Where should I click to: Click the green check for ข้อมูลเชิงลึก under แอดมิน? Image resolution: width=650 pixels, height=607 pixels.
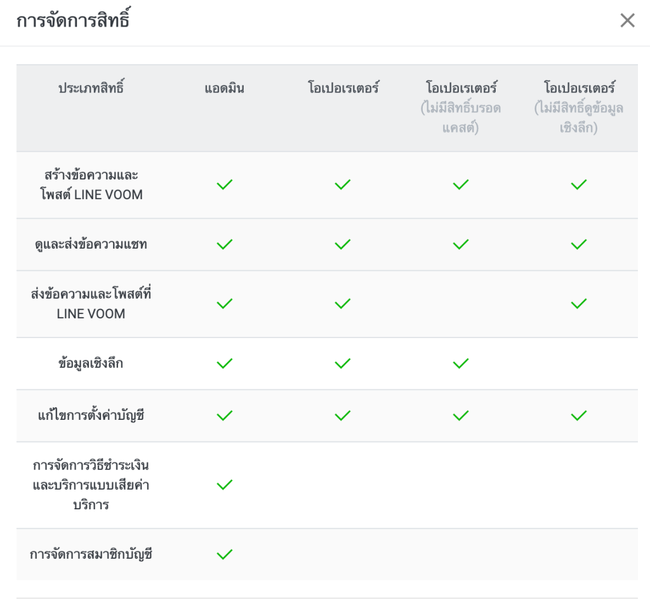224,362
